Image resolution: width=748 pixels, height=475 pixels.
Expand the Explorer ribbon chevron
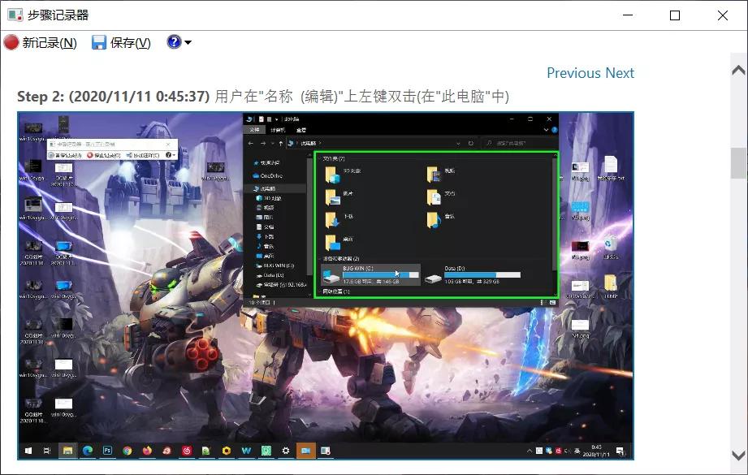(x=545, y=130)
